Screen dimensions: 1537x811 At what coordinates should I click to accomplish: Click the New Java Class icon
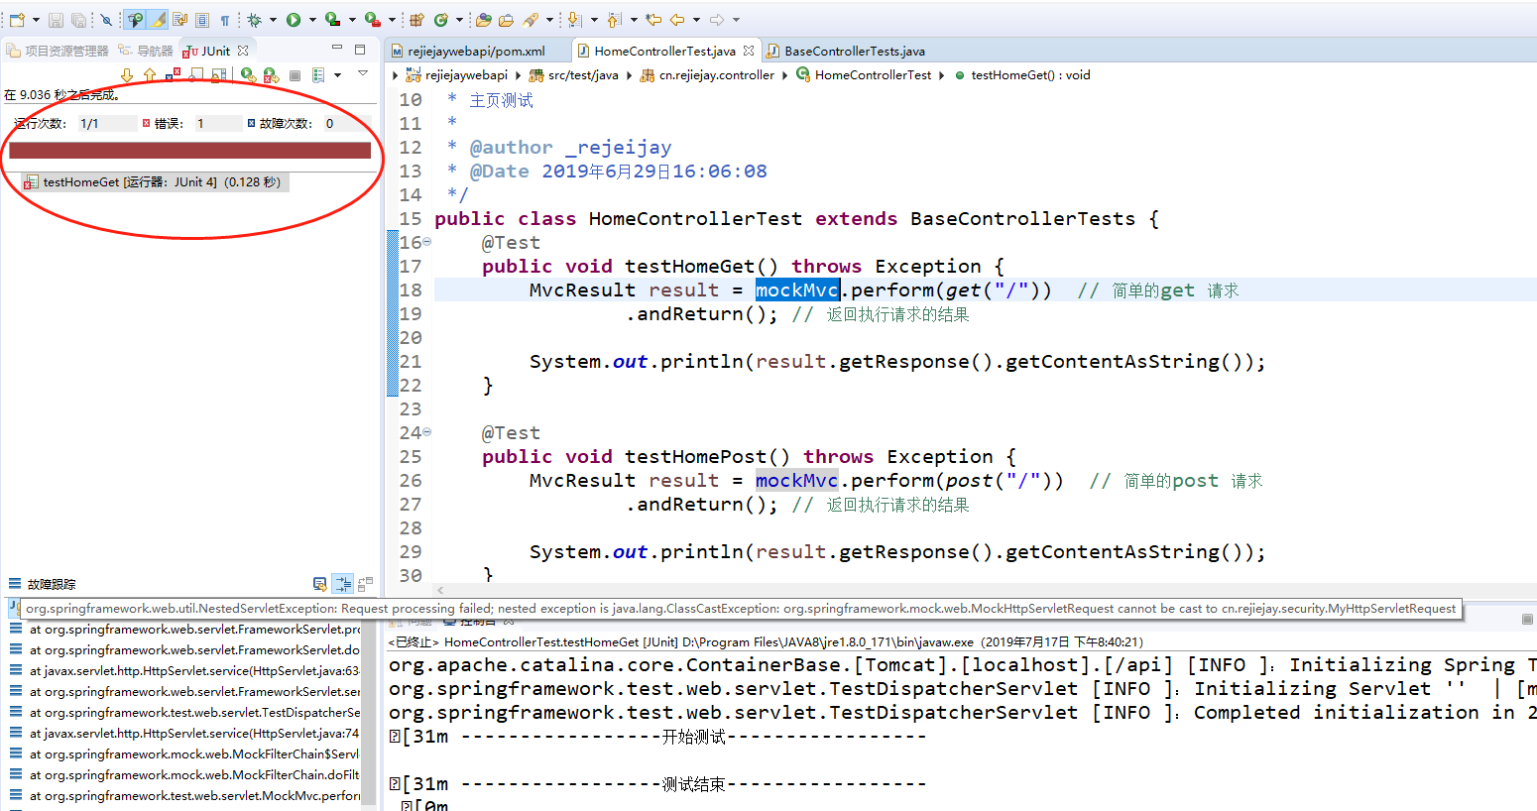(x=440, y=20)
